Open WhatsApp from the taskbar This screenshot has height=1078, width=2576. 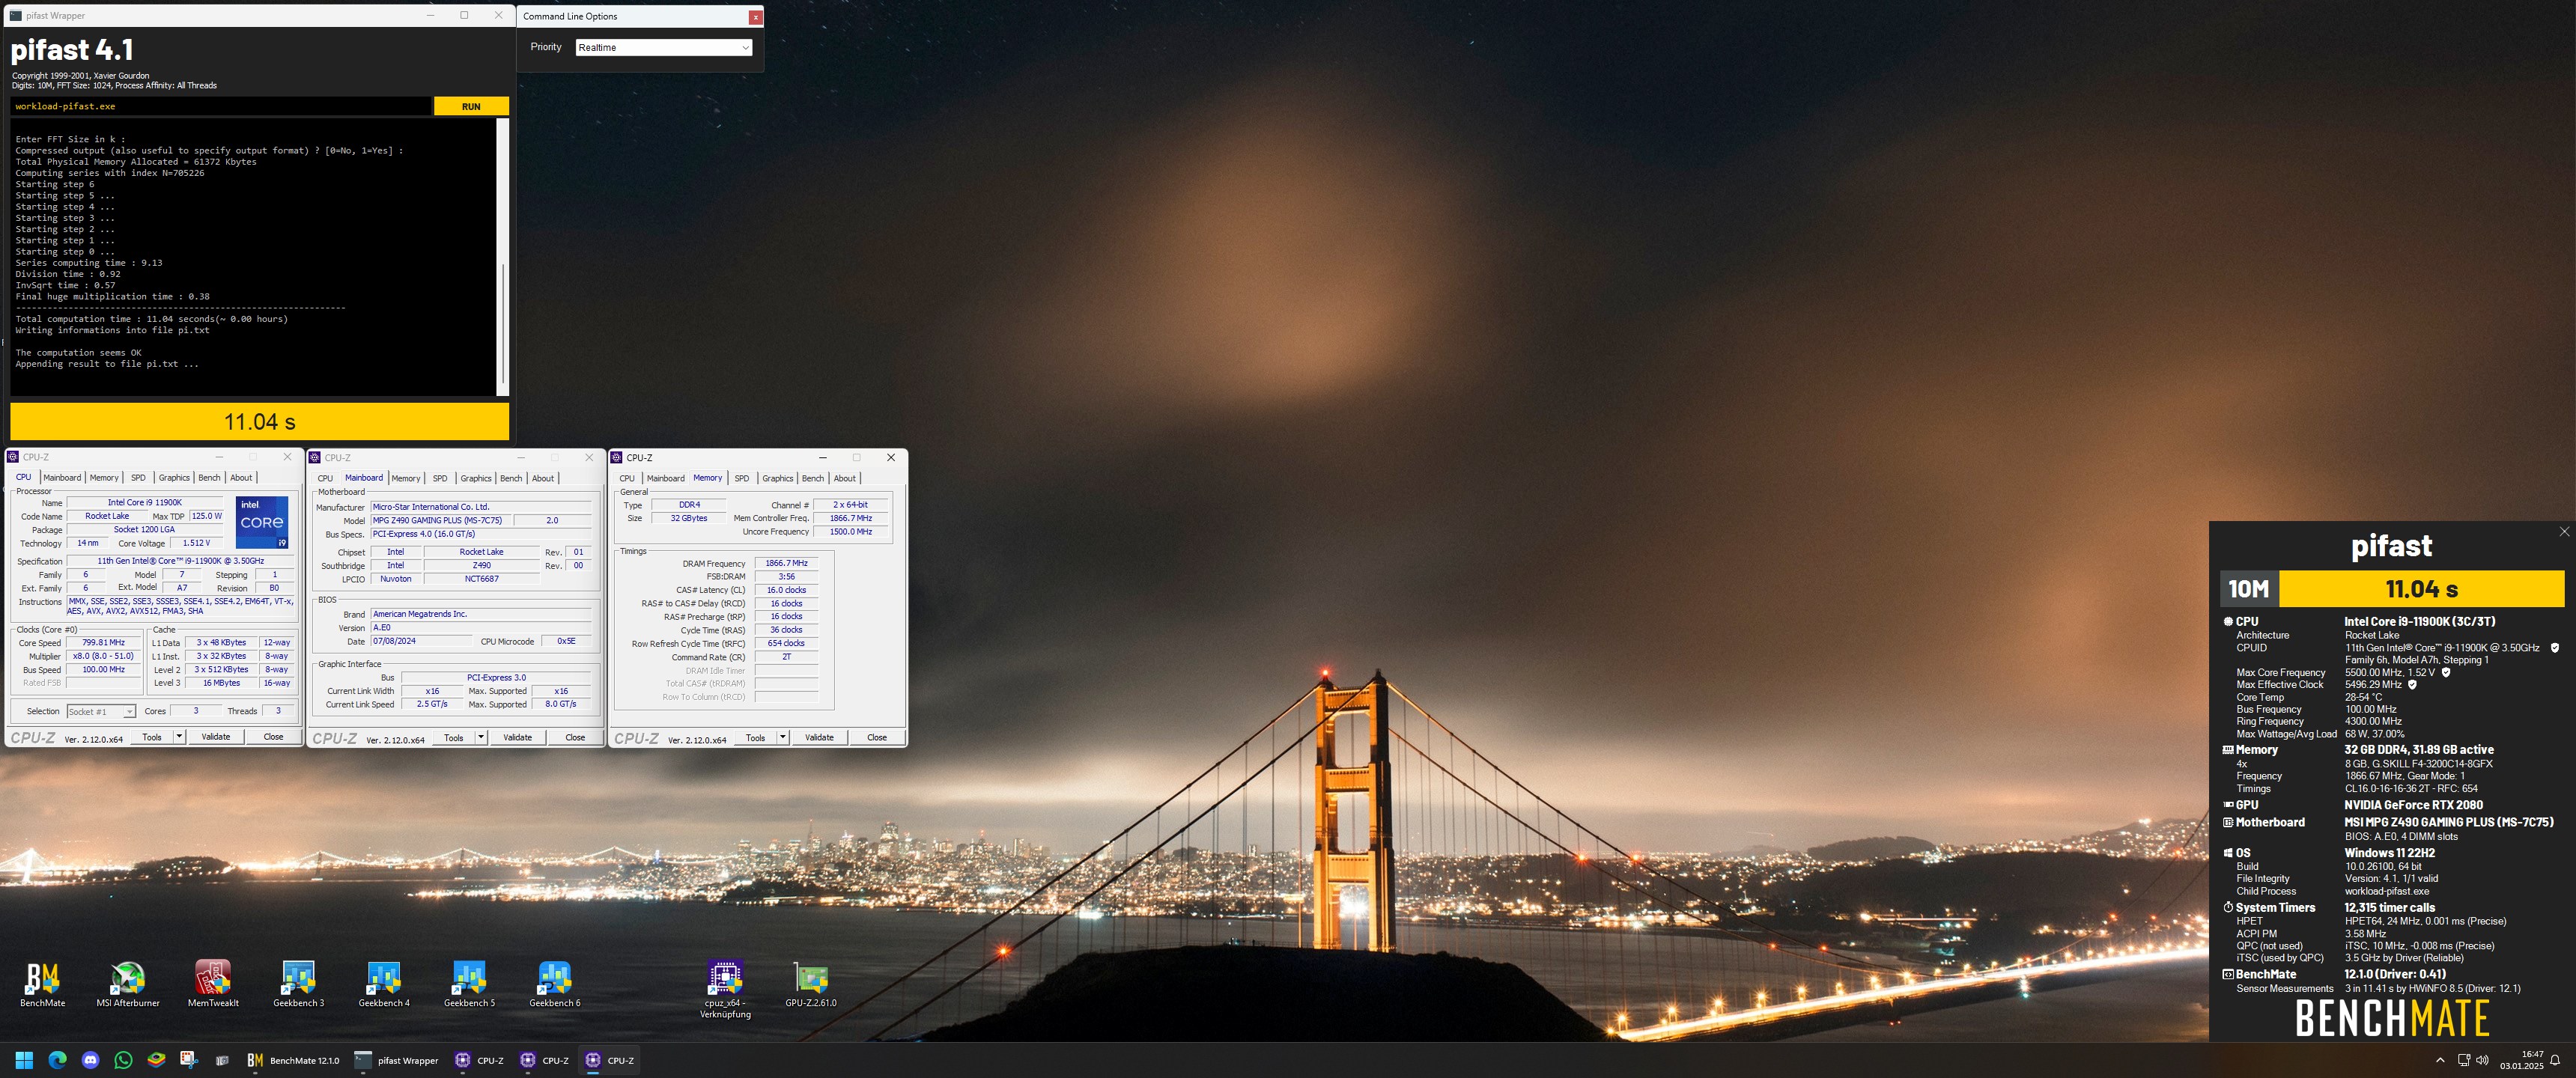coord(123,1060)
